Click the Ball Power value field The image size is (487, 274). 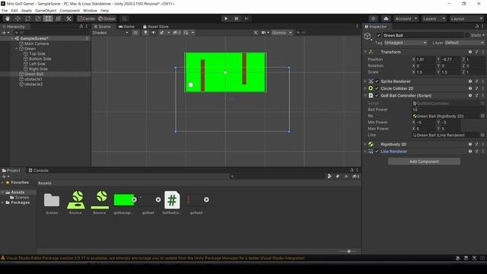click(x=448, y=110)
